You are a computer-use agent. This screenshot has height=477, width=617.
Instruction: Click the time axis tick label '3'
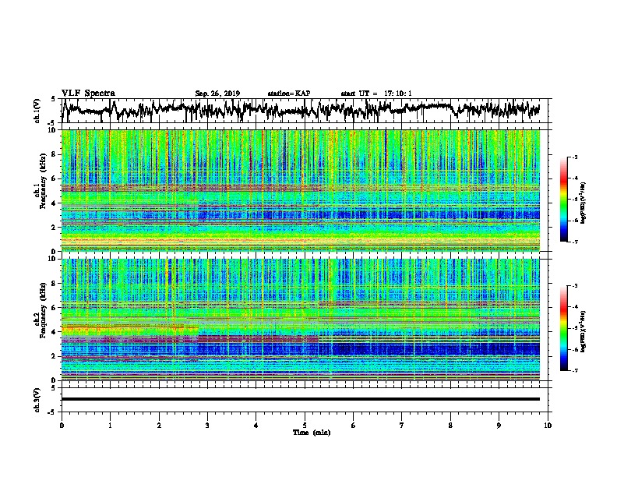pyautogui.click(x=207, y=426)
